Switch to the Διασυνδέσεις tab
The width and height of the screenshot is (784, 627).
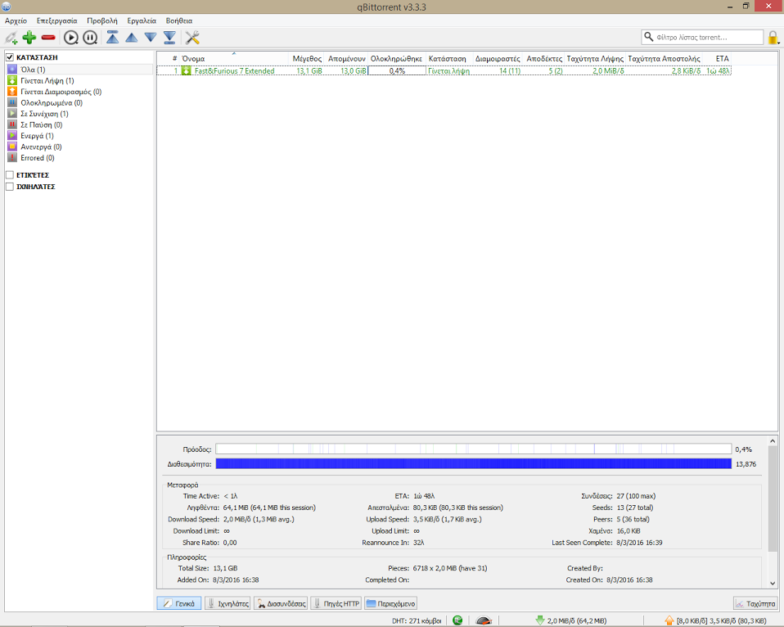[x=281, y=603]
